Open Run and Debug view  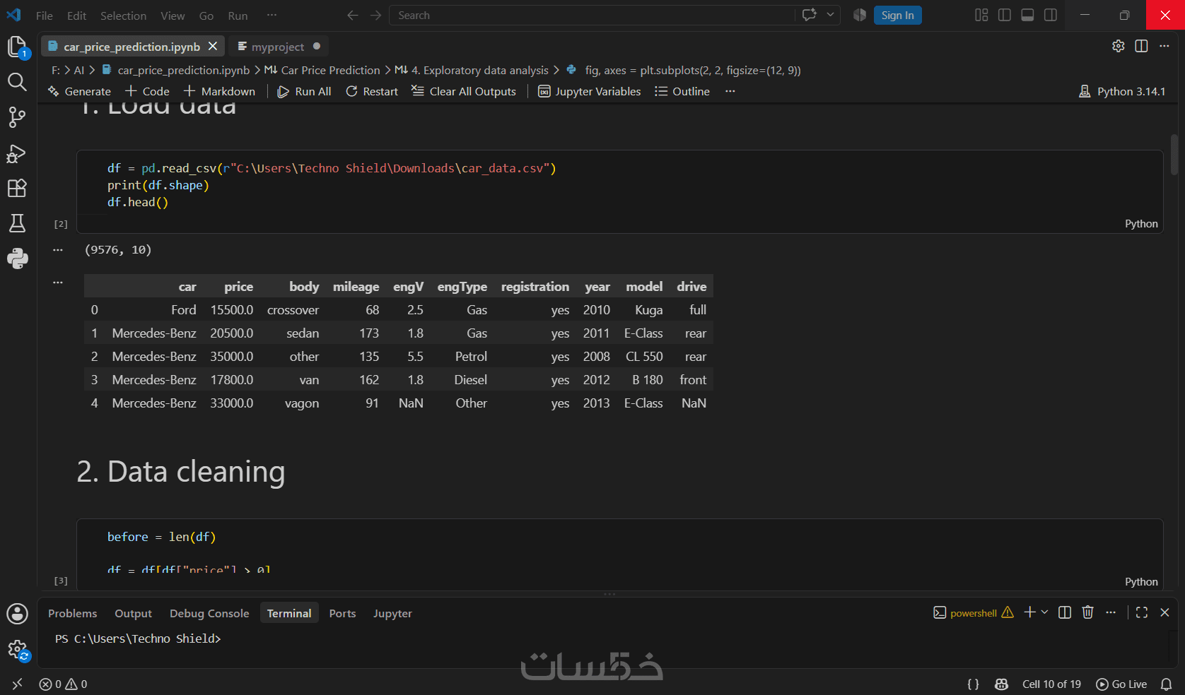click(x=17, y=153)
